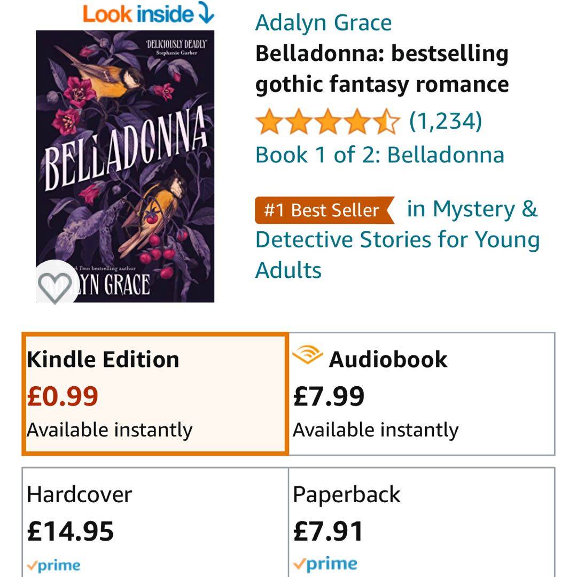Screen dimensions: 577x577
Task: Open the 1,234 ratings link
Action: [x=446, y=121]
